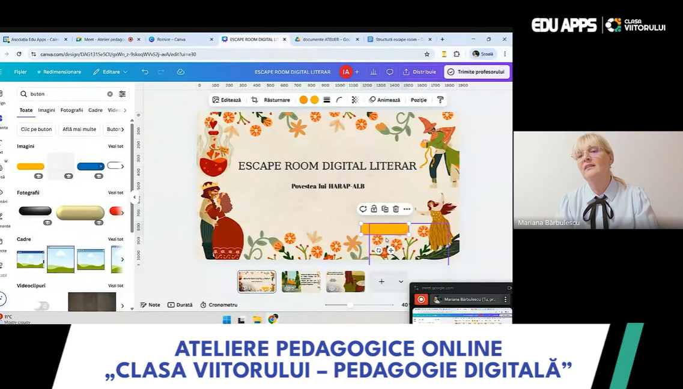Switch to Structură escape room tab
The width and height of the screenshot is (683, 389).
click(399, 39)
